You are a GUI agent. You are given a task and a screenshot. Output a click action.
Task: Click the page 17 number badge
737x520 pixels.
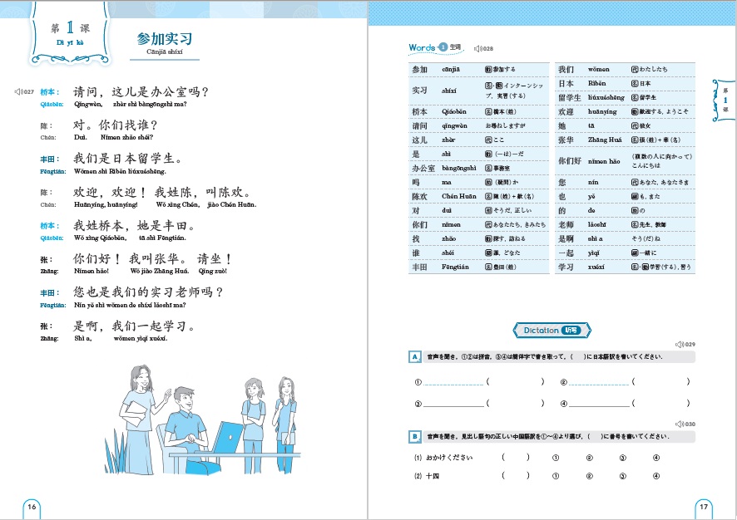point(703,506)
